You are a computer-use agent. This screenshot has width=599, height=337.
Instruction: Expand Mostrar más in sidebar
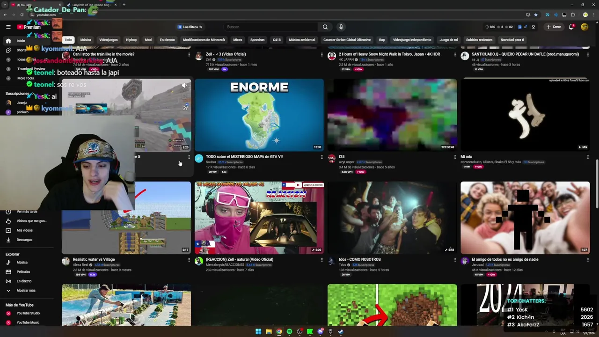pos(27,291)
